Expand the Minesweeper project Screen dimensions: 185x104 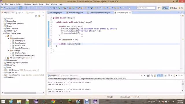click(x=3, y=60)
